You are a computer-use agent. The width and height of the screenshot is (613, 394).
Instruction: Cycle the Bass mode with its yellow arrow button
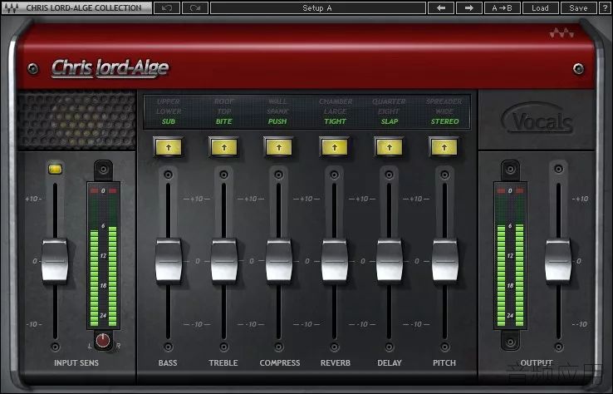(169, 147)
